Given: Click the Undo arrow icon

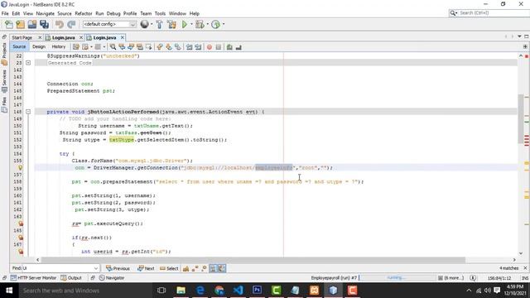Looking at the screenshot, I should point(60,24).
